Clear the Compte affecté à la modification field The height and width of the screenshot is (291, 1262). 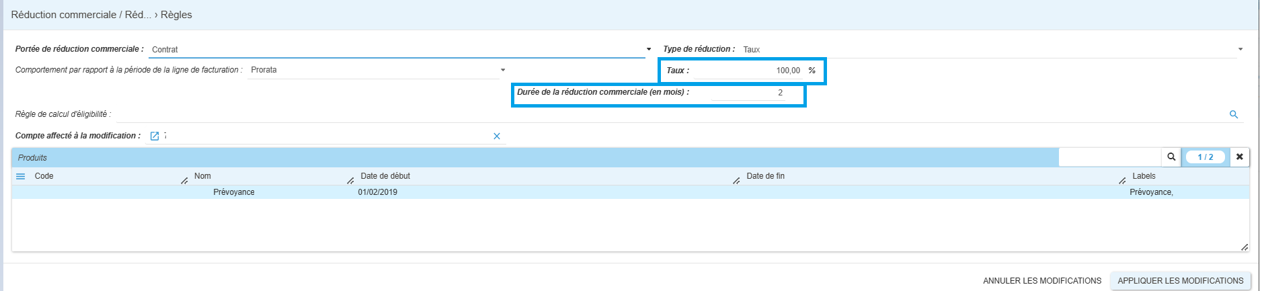tap(497, 136)
